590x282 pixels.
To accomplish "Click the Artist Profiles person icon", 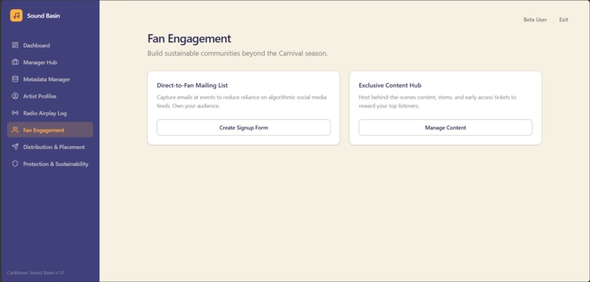I will click(15, 96).
